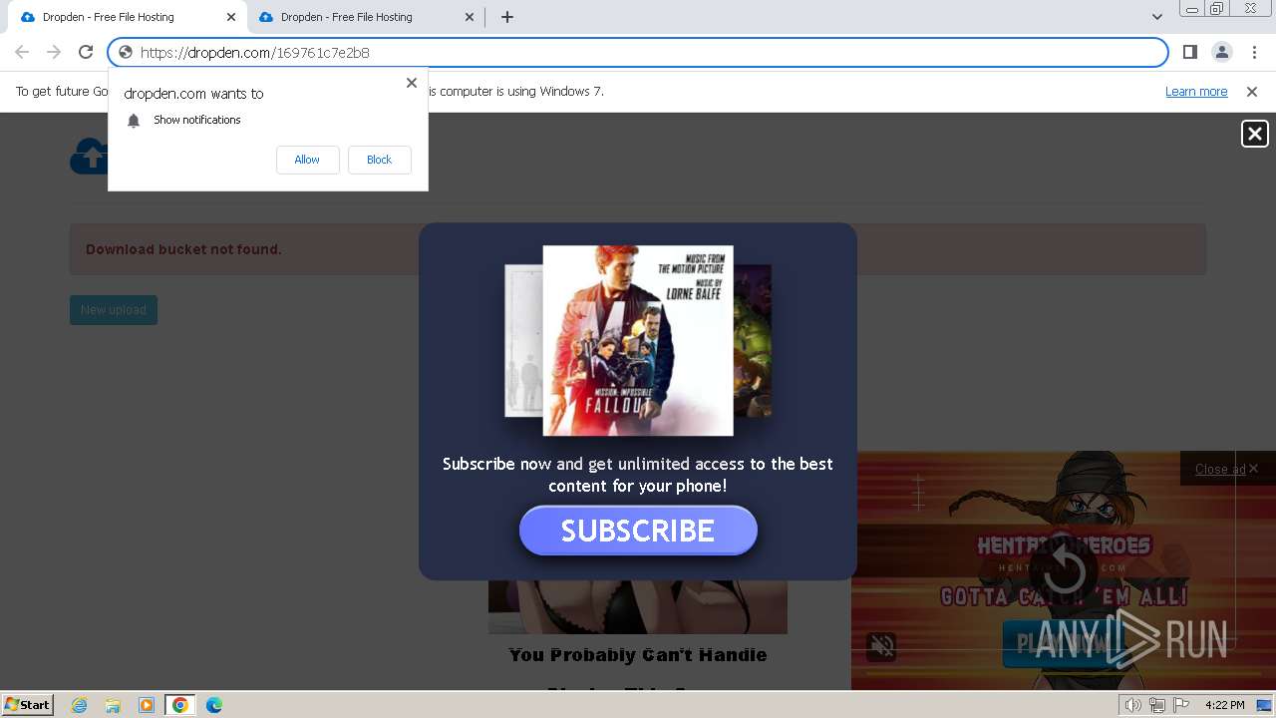Select the first Dropden tab
The image size is (1276, 718).
(128, 17)
